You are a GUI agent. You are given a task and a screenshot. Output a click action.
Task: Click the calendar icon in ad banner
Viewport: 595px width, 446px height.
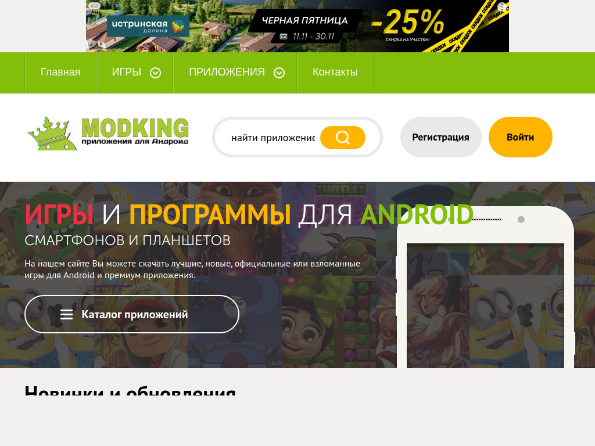click(284, 37)
